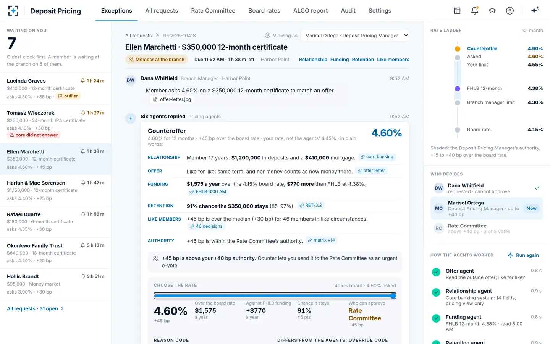The image size is (550, 344).
Task: Click Run again for the agents
Action: pyautogui.click(x=523, y=255)
